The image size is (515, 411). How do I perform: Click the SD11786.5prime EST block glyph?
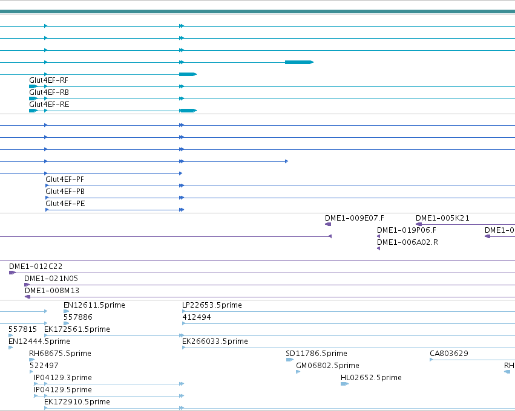click(x=289, y=360)
